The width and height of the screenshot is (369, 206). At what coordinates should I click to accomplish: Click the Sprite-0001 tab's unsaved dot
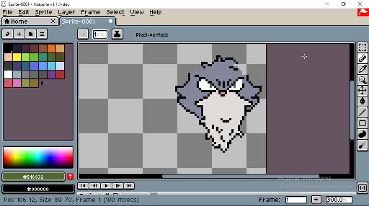pos(111,21)
